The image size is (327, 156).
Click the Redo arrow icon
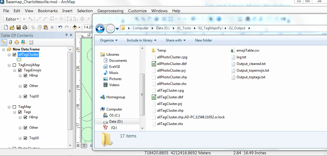67,27
